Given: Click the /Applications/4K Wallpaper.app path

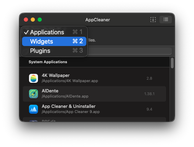Looking at the screenshot, I should click(70, 81).
